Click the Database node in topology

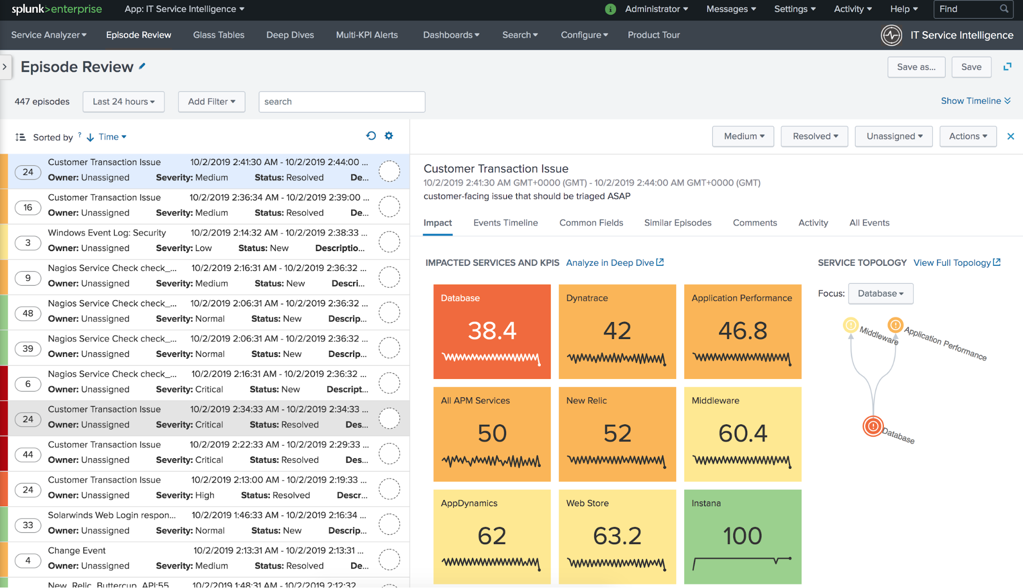click(873, 426)
